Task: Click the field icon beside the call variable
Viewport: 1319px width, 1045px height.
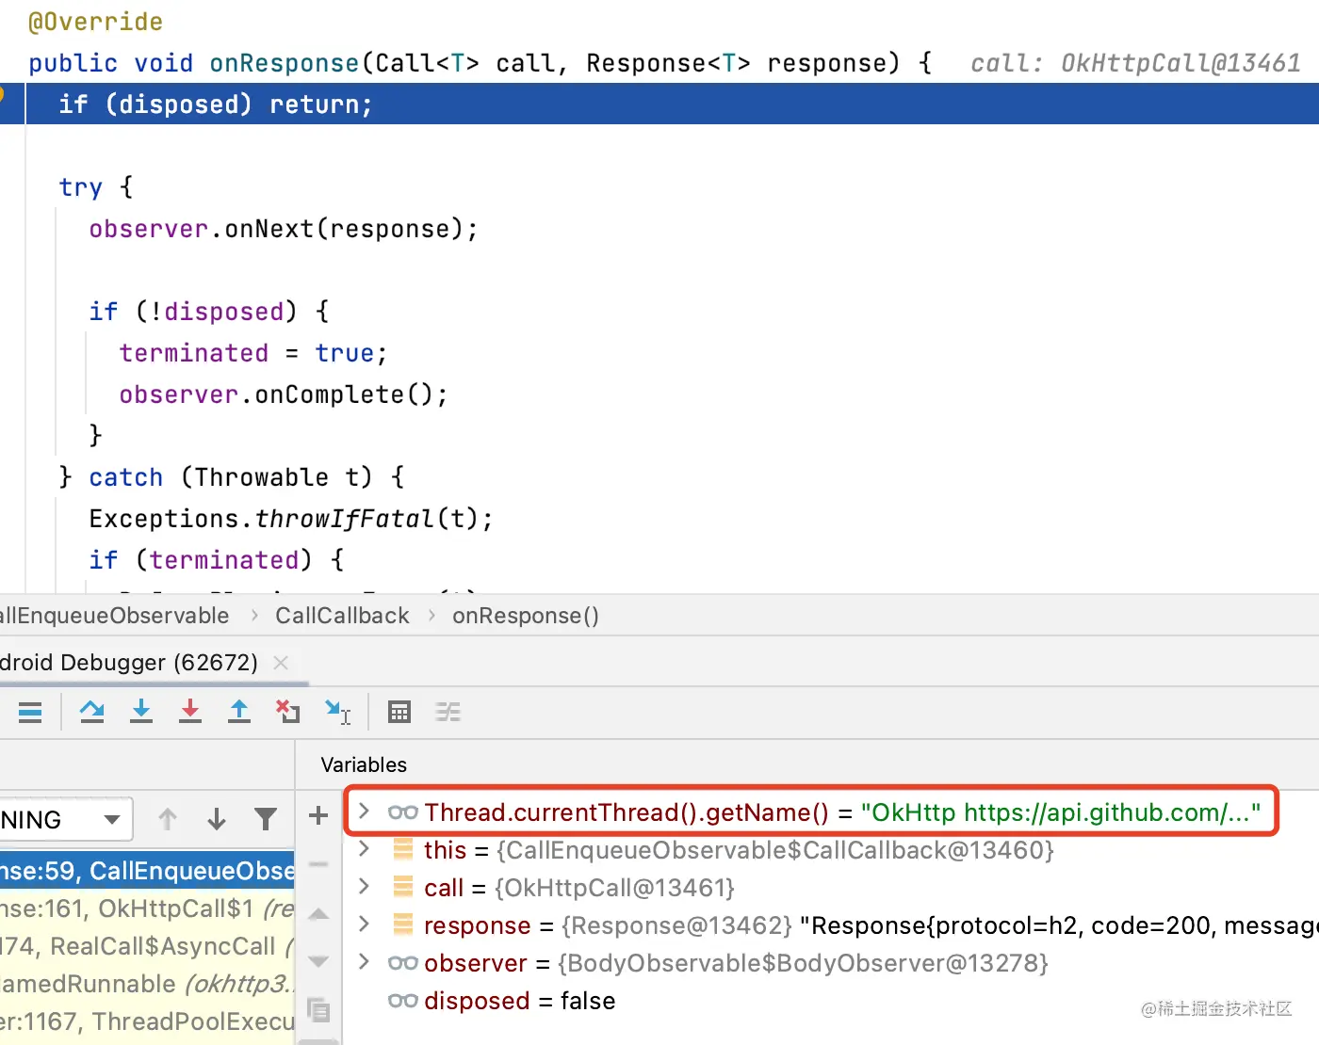Action: (403, 888)
